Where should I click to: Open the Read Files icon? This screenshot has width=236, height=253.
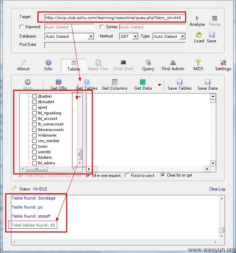click(x=98, y=63)
